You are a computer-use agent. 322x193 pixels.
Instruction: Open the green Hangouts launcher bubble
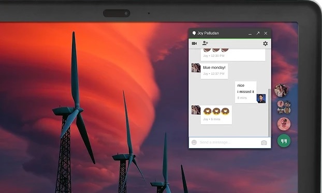pyautogui.click(x=284, y=141)
